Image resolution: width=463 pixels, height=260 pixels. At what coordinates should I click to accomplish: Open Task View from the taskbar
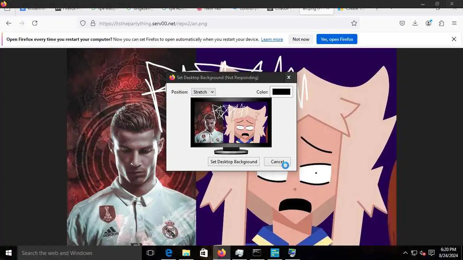pos(150,253)
